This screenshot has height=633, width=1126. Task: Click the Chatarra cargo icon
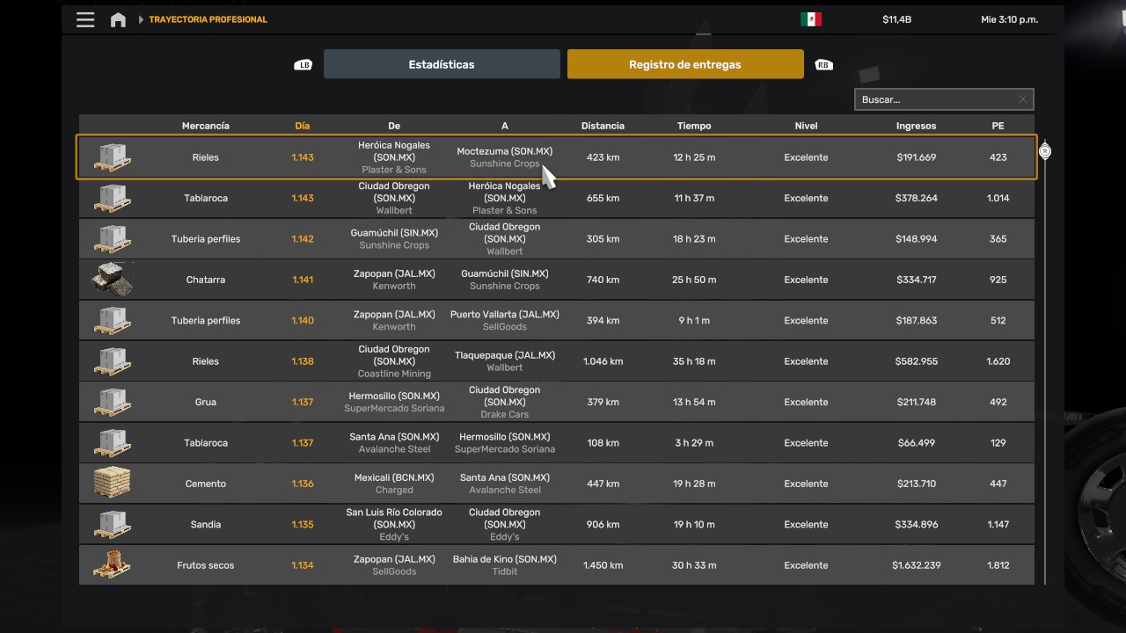pyautogui.click(x=112, y=280)
